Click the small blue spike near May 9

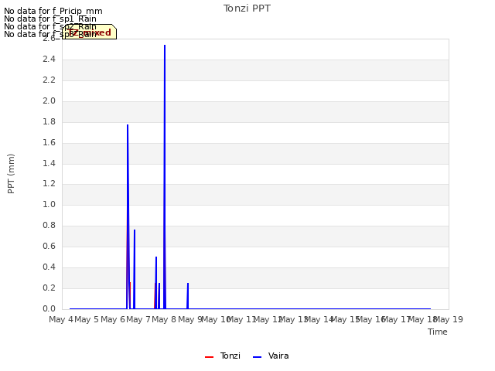[188, 296]
